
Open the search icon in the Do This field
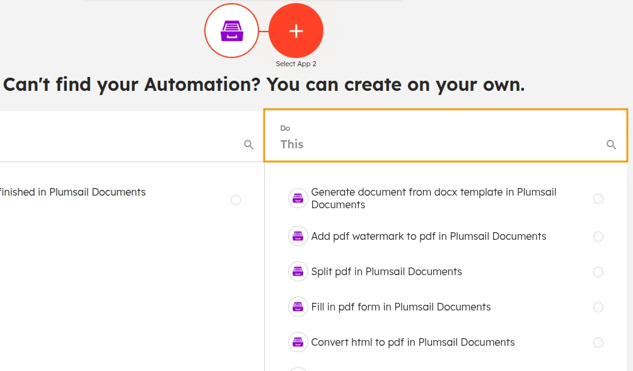pyautogui.click(x=611, y=144)
